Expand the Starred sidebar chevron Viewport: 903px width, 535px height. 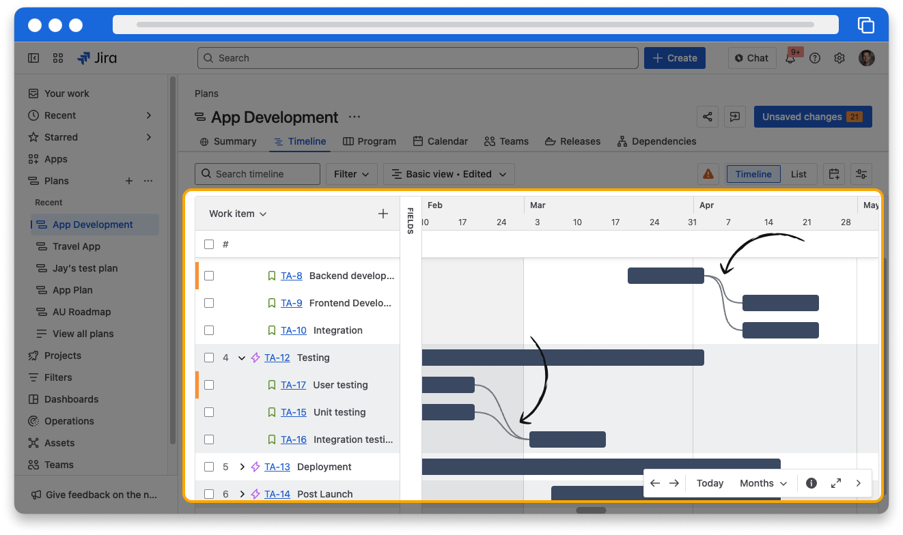click(149, 137)
